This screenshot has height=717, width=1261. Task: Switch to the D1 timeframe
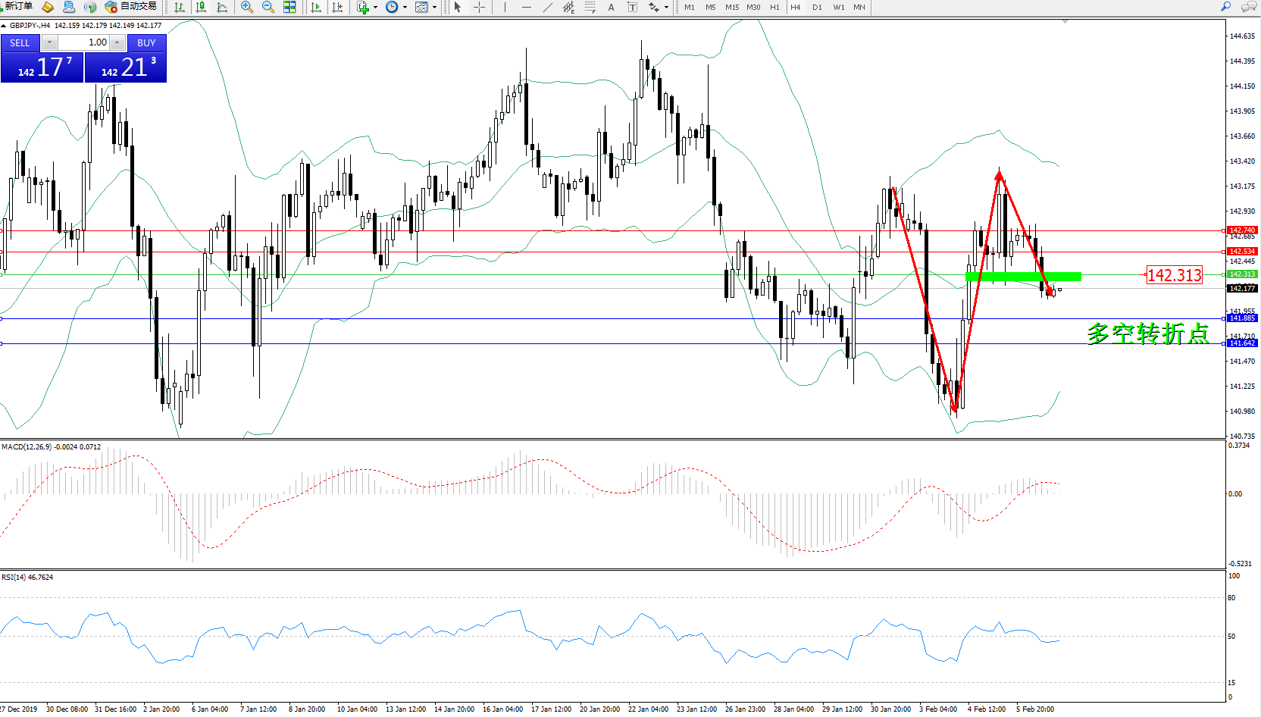pos(817,7)
